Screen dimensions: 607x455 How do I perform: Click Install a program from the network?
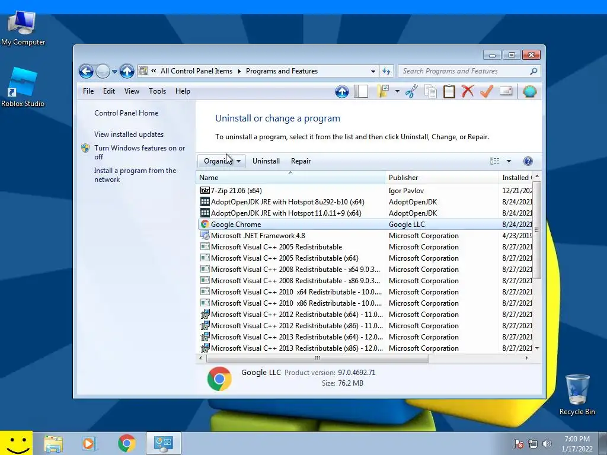coord(135,175)
